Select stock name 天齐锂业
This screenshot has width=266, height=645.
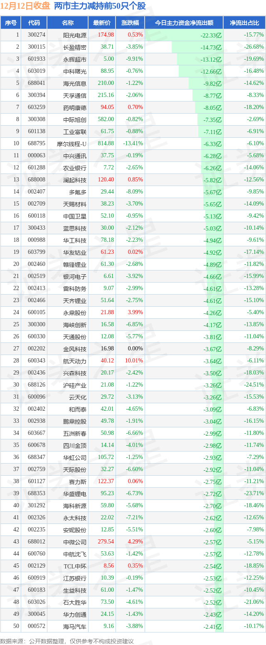click(x=75, y=300)
